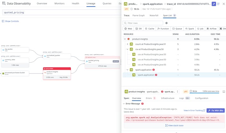226x133 pixels.
Task: Collapse the spark.application group row
Action: click(127, 70)
